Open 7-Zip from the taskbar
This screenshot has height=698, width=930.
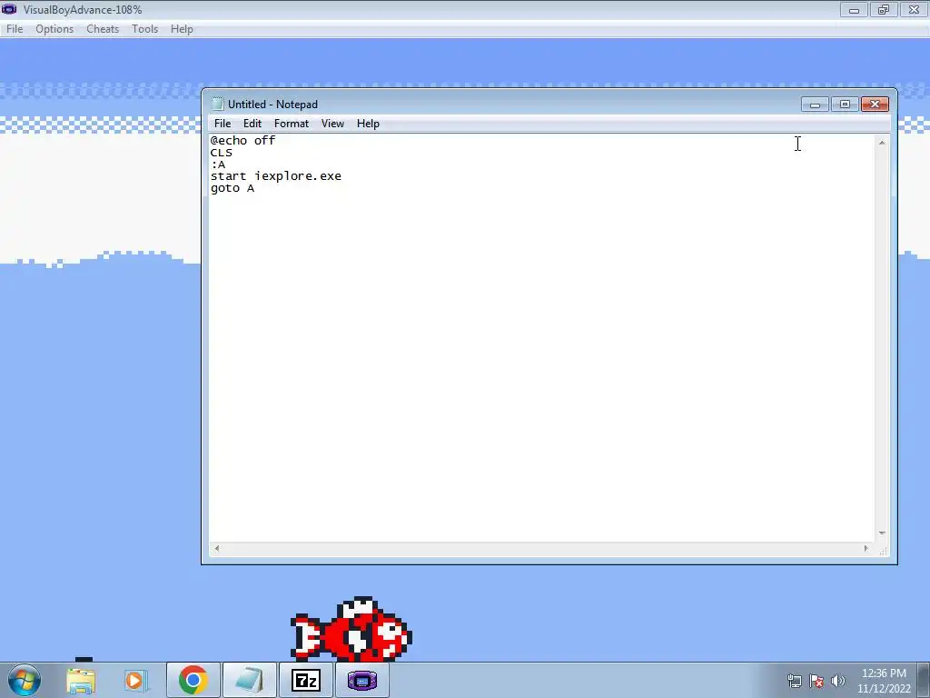coord(306,680)
